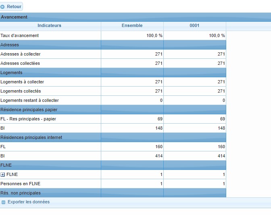Select the Ensemble column header
271x215 pixels.
click(132, 26)
